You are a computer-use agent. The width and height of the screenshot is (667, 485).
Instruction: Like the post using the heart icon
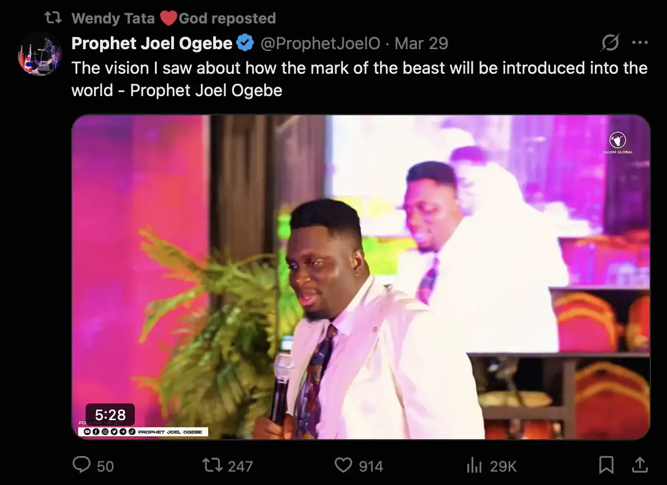pos(342,465)
